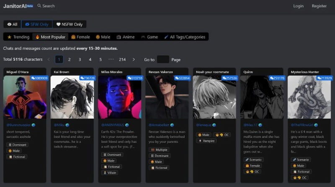Open the Login link
The width and height of the screenshot is (335, 187).
coord(298,6)
